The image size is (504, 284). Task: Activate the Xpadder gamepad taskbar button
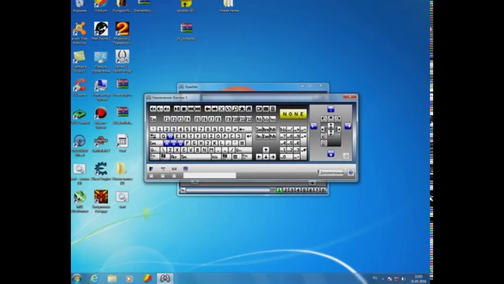pos(165,278)
